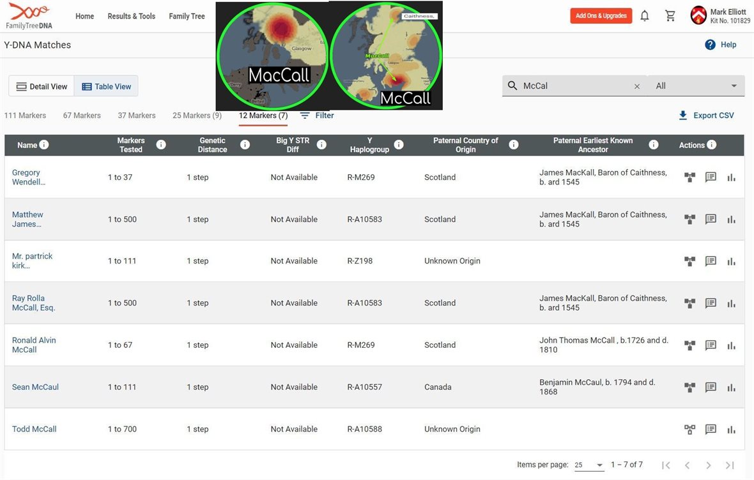
Task: Open the shopping cart icon
Action: 670,16
